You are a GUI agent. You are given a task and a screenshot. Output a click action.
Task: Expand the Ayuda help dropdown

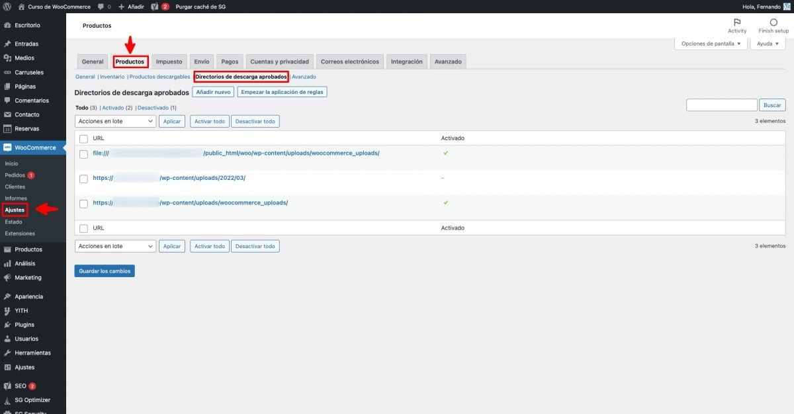click(768, 44)
